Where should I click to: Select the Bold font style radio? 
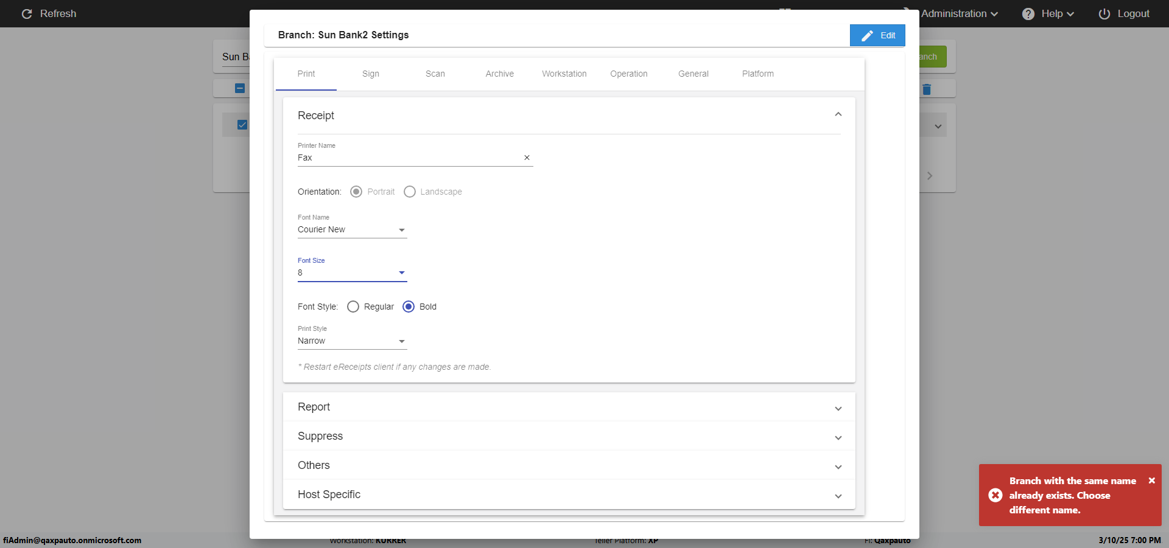409,307
